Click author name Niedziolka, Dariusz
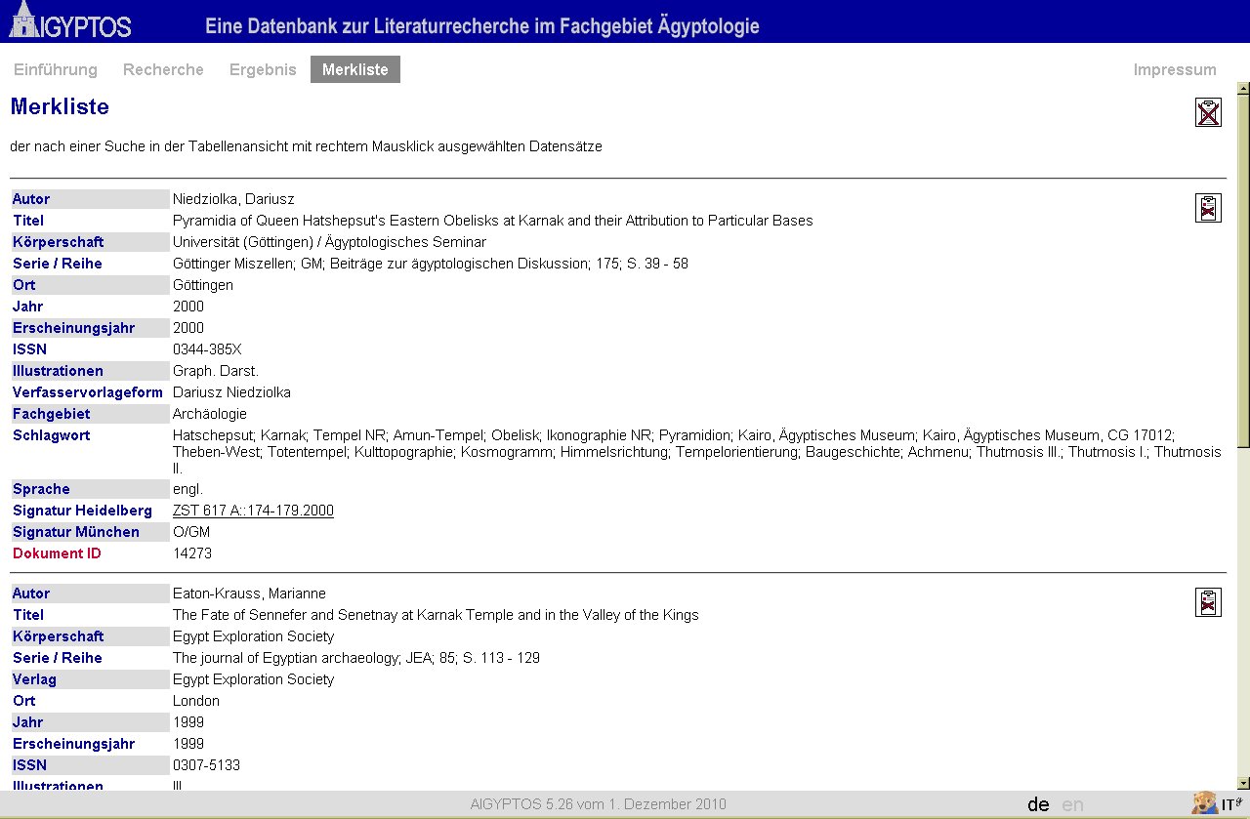Viewport: 1250px width, 819px height. [x=233, y=199]
